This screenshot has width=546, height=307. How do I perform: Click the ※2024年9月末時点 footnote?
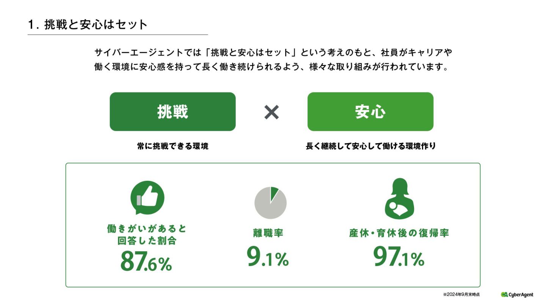pos(461,294)
